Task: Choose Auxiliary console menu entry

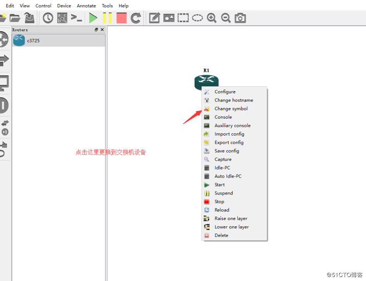Action: click(x=234, y=125)
